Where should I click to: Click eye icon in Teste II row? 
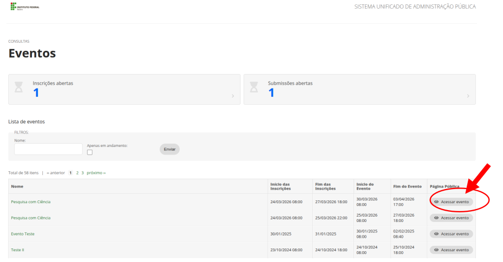point(436,250)
